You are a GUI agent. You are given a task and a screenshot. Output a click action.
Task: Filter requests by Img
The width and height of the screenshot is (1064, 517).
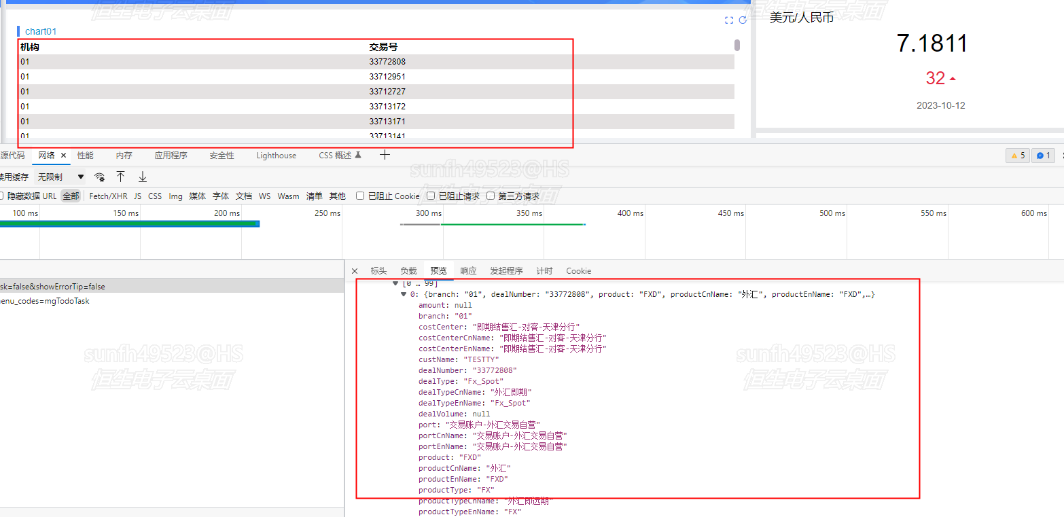pos(175,196)
